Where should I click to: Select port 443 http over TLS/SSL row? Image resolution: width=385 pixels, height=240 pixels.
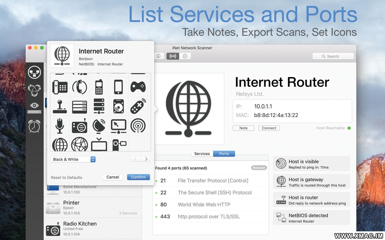tap(210, 217)
